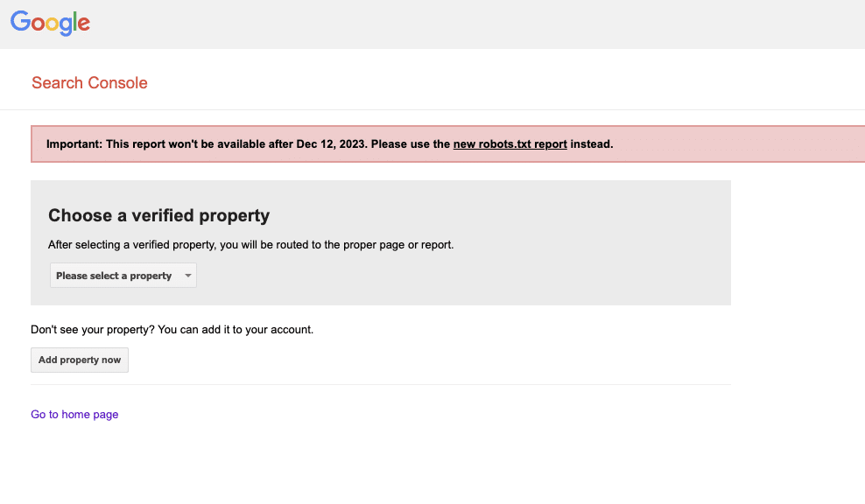Image resolution: width=865 pixels, height=504 pixels.
Task: Click the Google logo in the header
Action: (50, 23)
